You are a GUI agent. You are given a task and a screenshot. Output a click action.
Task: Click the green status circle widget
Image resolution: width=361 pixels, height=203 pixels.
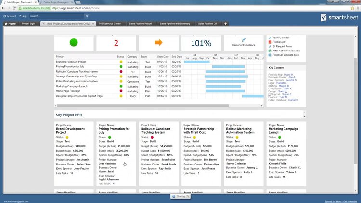click(74, 43)
